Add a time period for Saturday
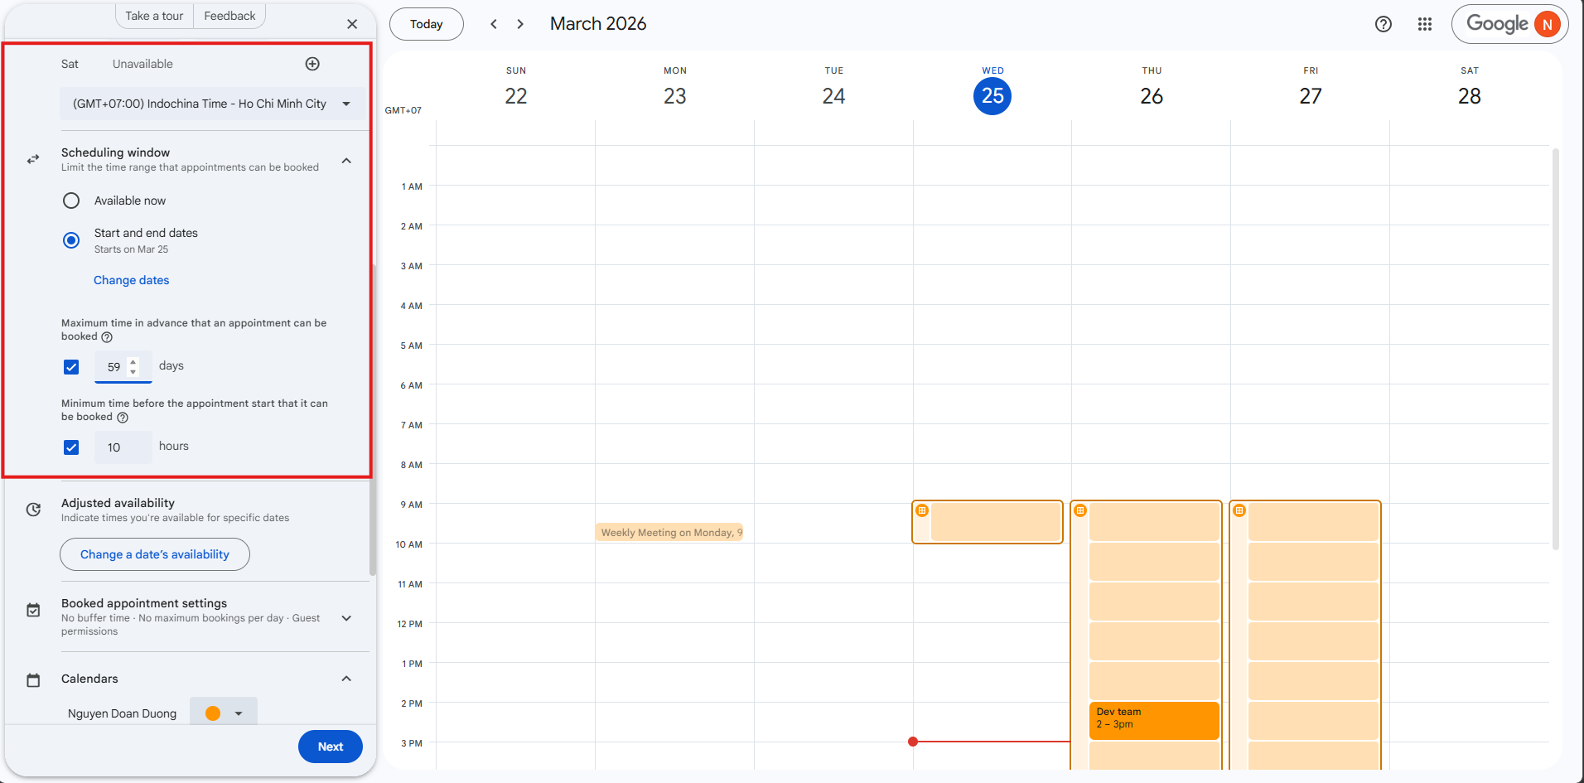The height and width of the screenshot is (783, 1584). coord(312,64)
